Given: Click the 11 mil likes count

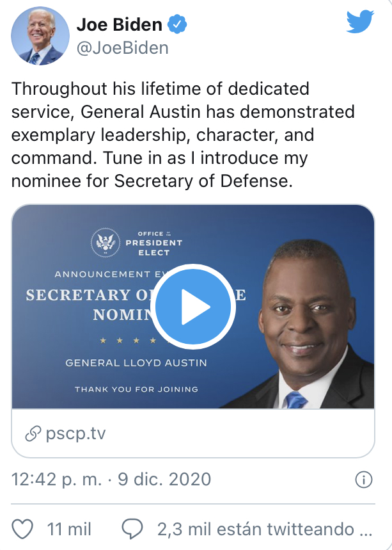Looking at the screenshot, I should point(69,529).
